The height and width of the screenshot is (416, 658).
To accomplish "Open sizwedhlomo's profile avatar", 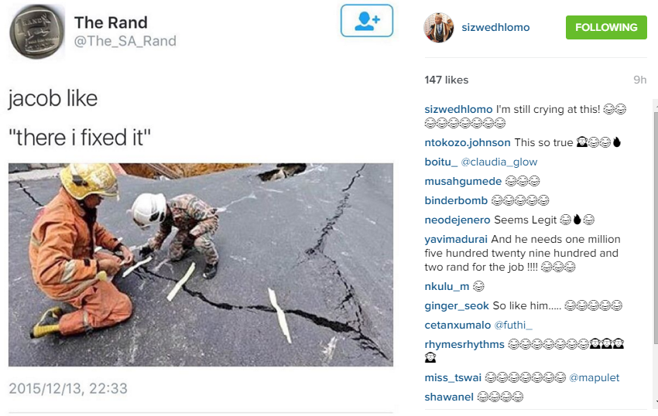I will (438, 27).
